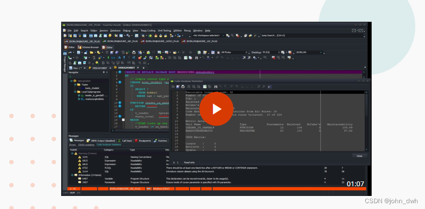
Task: Open the Debug menu
Action: [127, 30]
